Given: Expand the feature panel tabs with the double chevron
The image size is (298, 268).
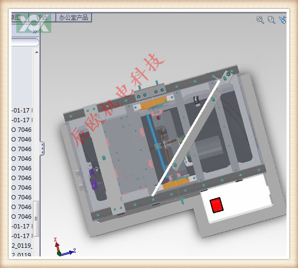Looking at the screenshot, I should coord(35,31).
